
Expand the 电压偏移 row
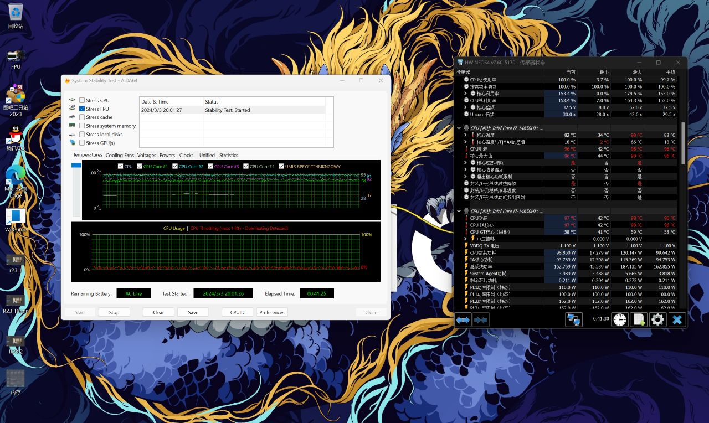tap(466, 239)
